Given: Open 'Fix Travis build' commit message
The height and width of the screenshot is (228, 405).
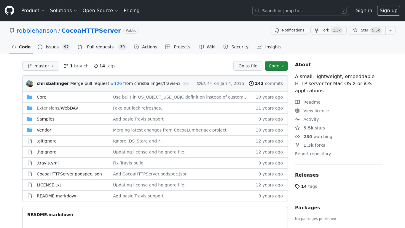Looking at the screenshot, I should pyautogui.click(x=128, y=163).
